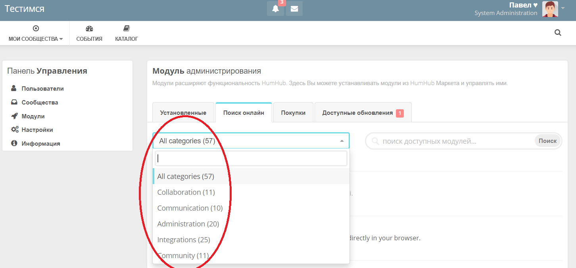Open the Мои сообщества dropdown menu

(36, 34)
